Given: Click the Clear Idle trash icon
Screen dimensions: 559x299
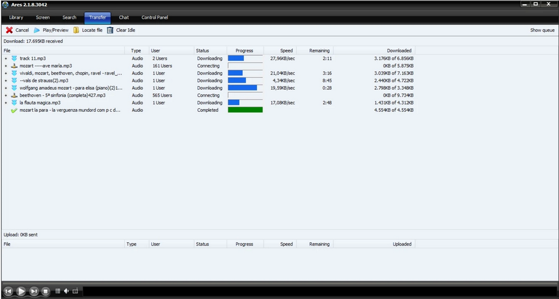Looking at the screenshot, I should pos(110,30).
